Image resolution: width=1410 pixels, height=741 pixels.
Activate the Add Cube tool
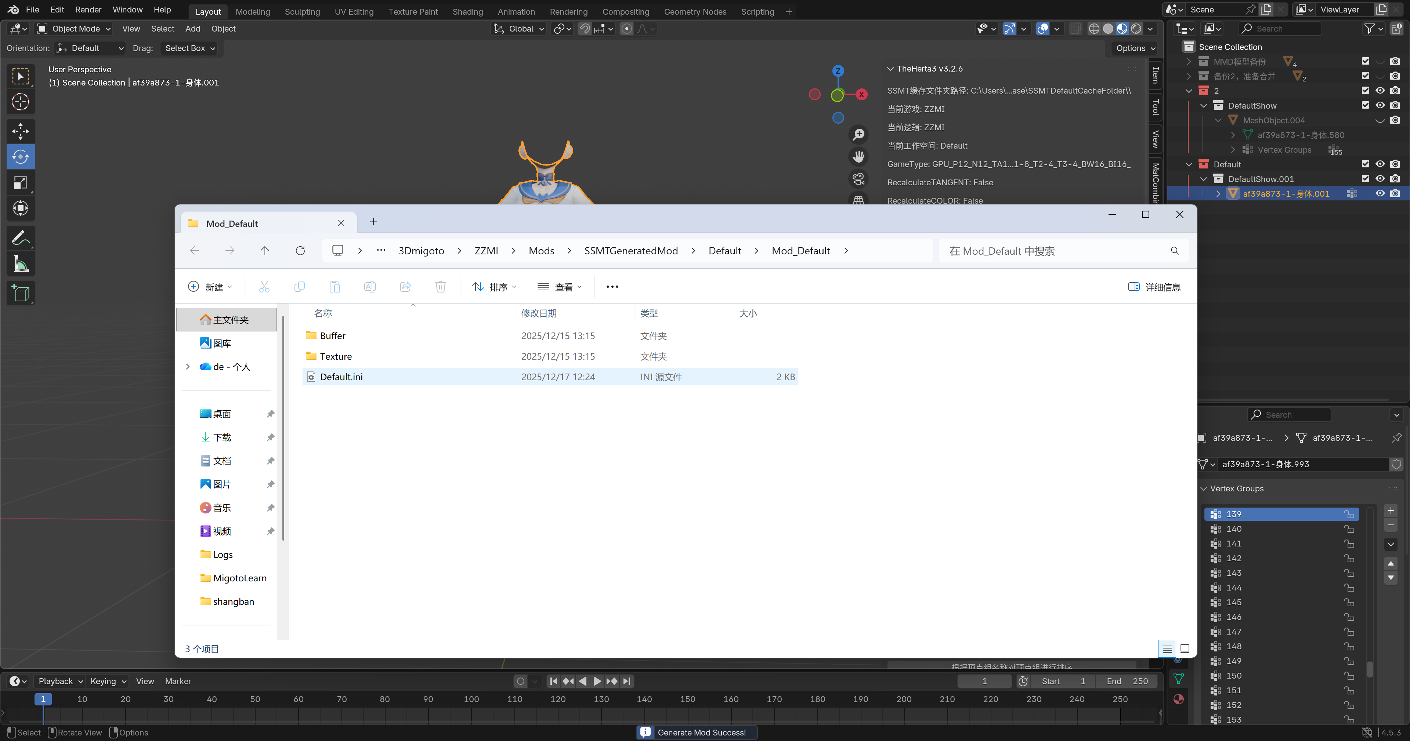[x=20, y=293]
